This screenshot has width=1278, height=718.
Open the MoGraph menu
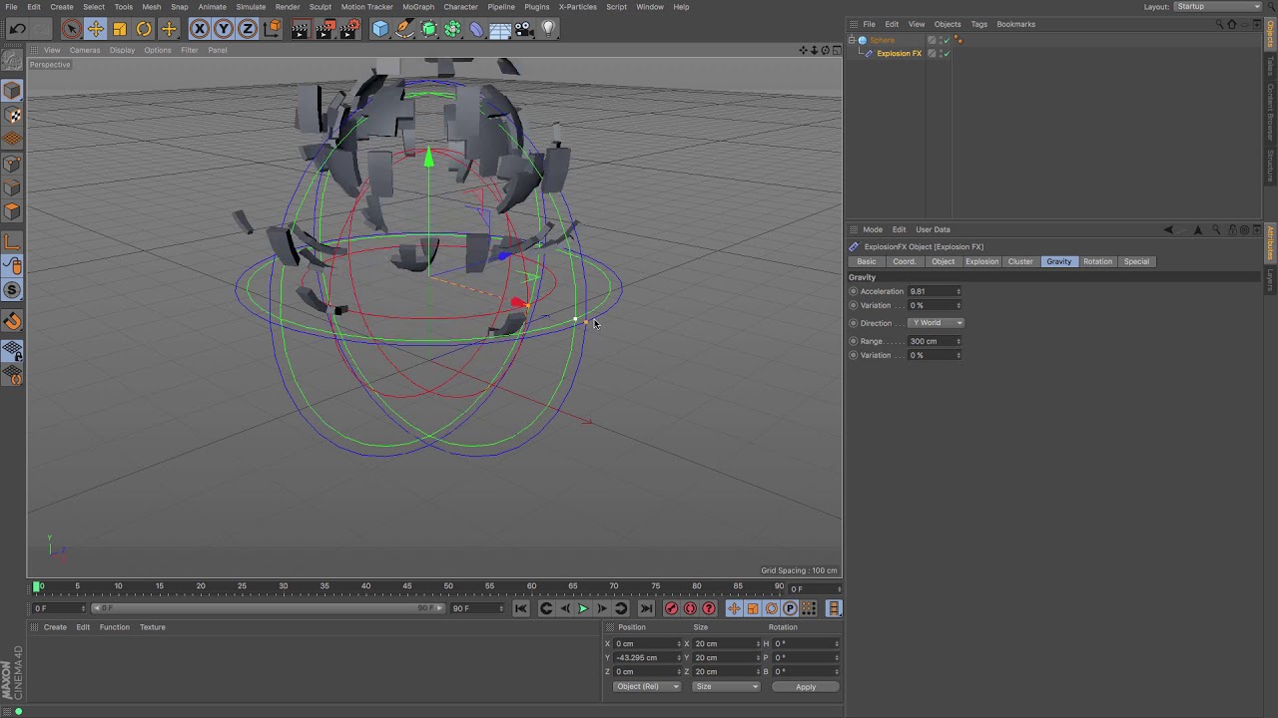pos(418,7)
